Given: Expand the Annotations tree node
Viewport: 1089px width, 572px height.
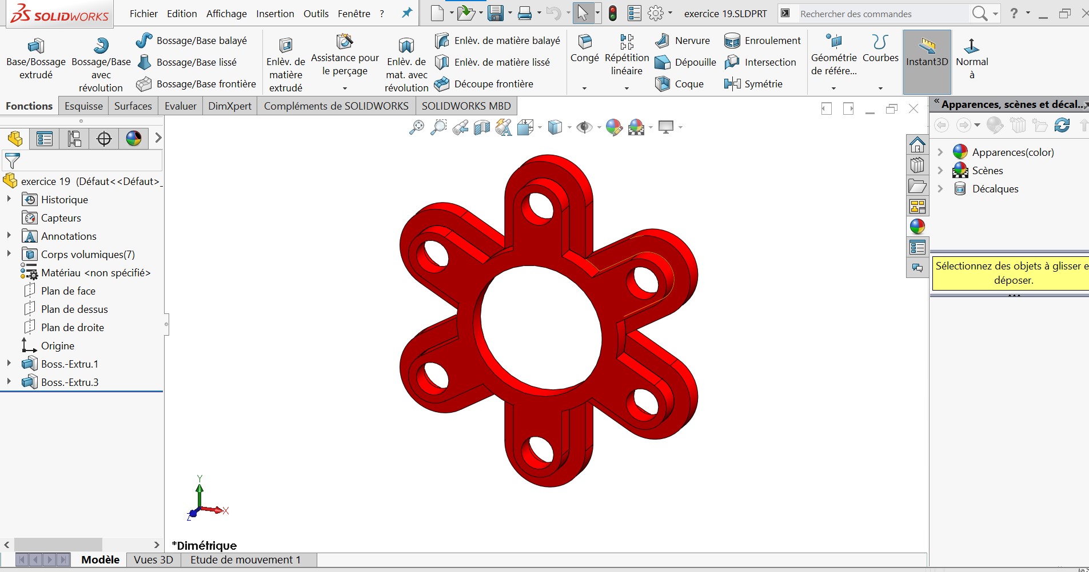Looking at the screenshot, I should coord(9,235).
